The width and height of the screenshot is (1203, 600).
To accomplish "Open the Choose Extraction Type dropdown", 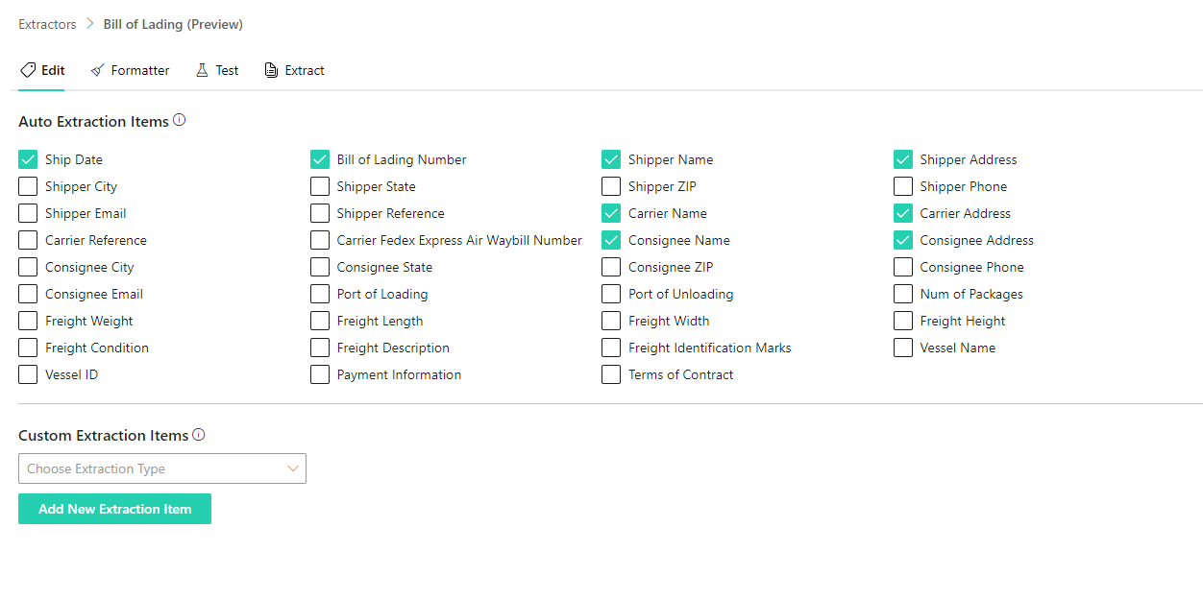I will coord(154,468).
